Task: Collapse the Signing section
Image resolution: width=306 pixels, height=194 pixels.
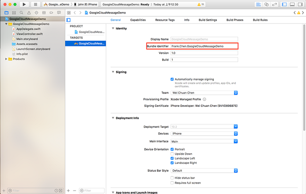Action: point(113,72)
